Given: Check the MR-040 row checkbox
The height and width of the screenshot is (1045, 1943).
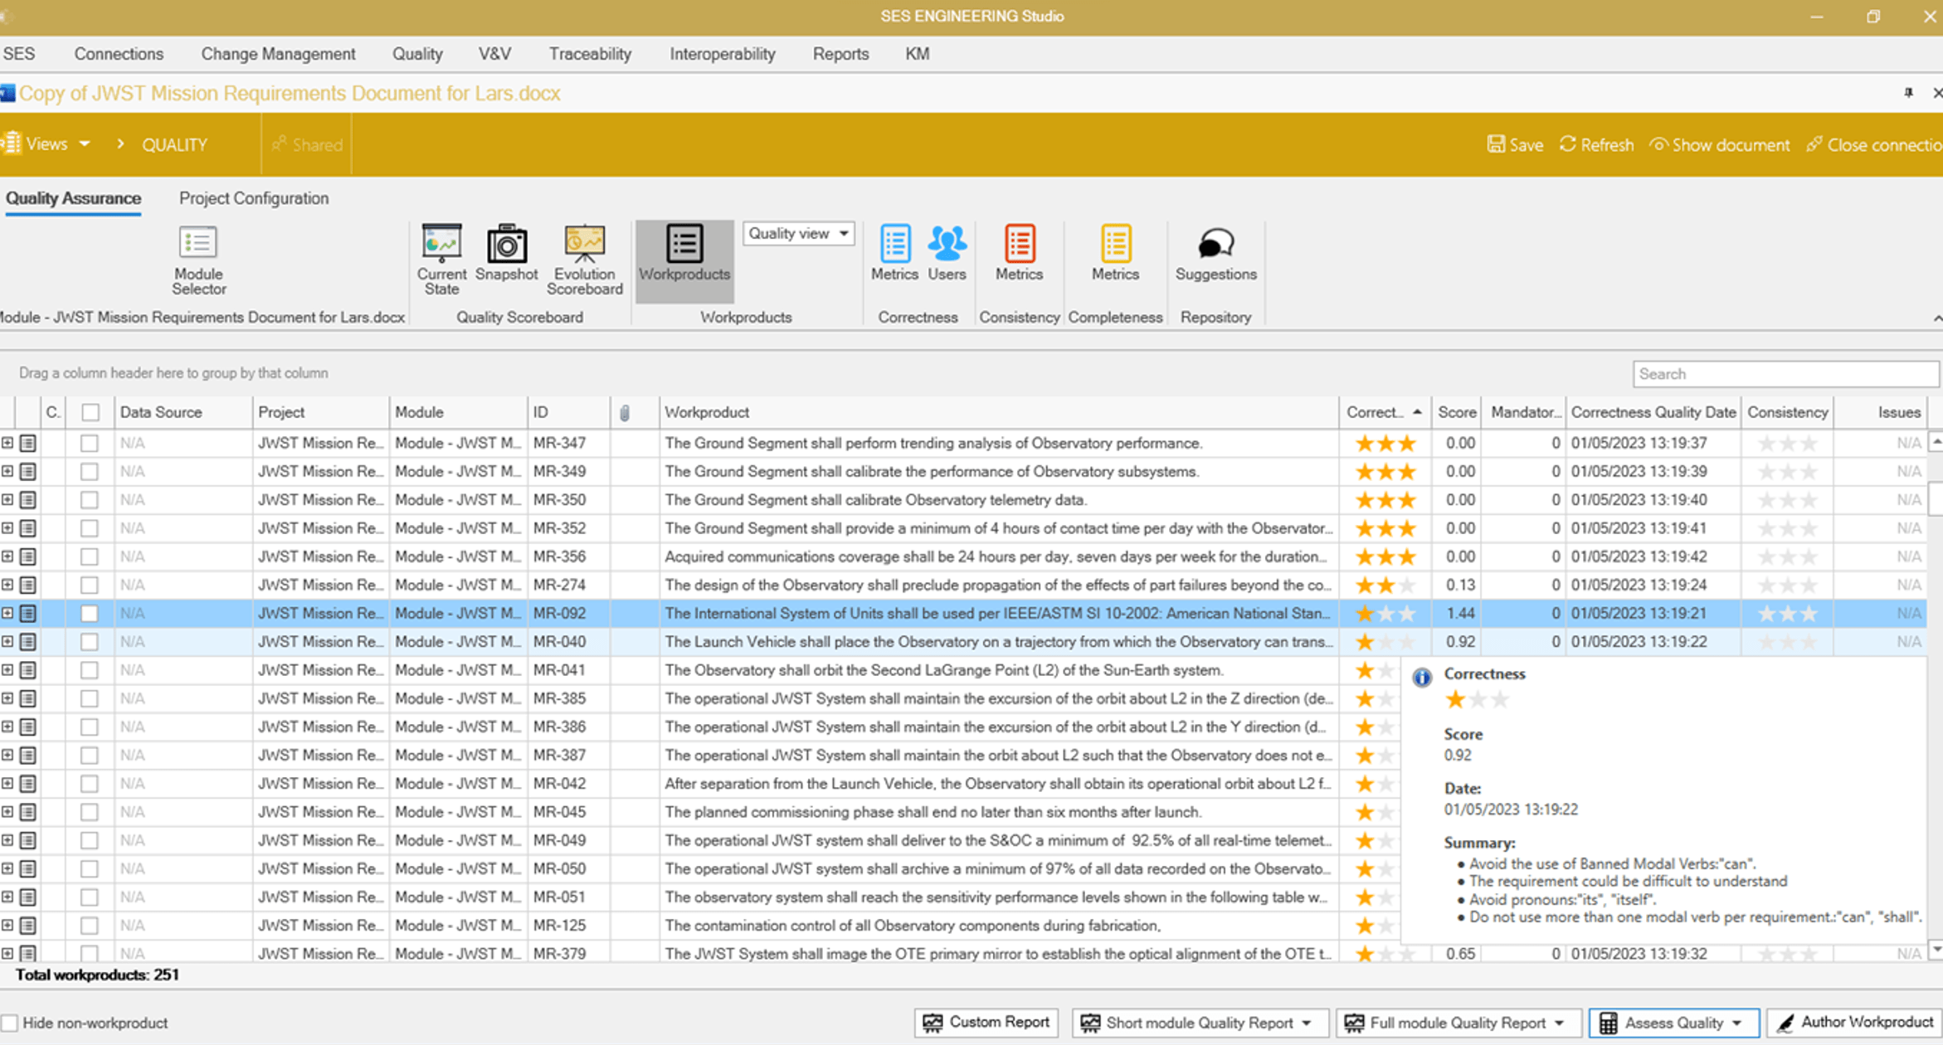Looking at the screenshot, I should (x=89, y=642).
